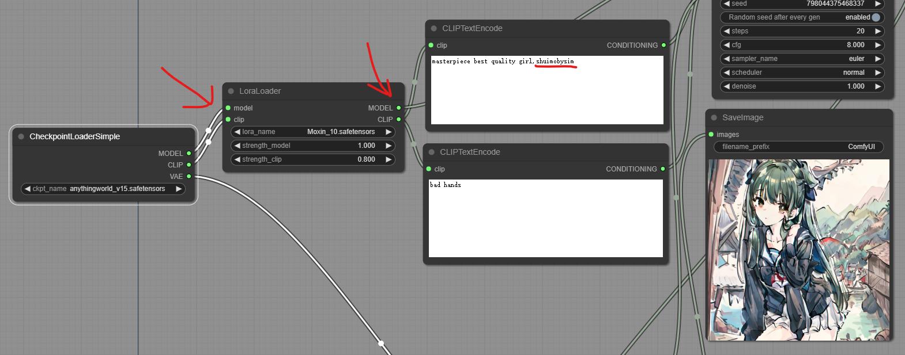Click the LoraLoader MODEL output port
The height and width of the screenshot is (355, 905).
click(398, 108)
